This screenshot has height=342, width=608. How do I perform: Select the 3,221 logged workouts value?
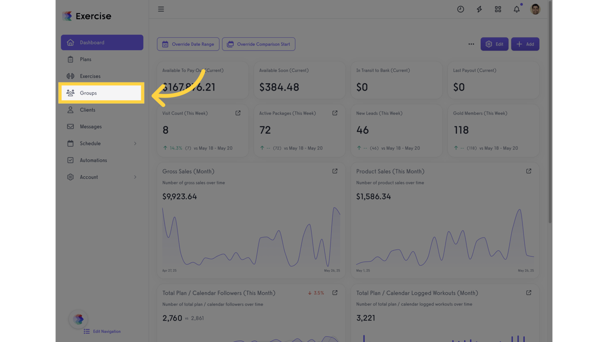coord(366,318)
